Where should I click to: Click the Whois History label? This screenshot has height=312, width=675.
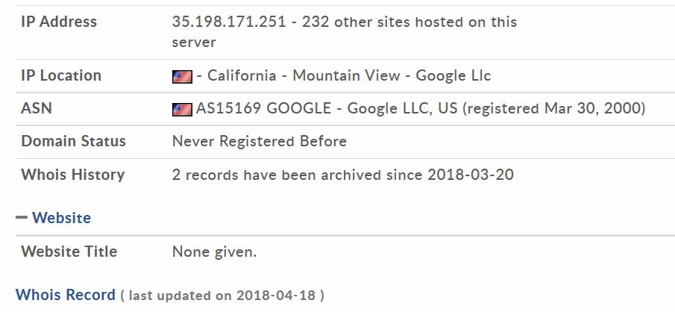73,175
